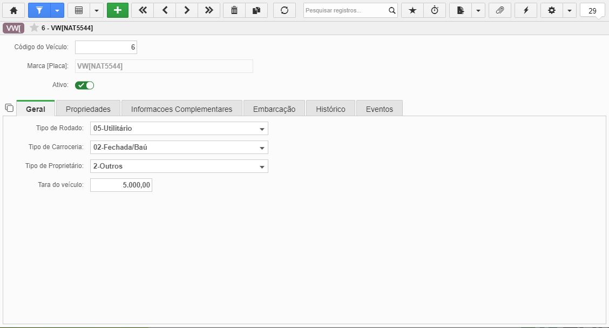Duplicate the current record
The width and height of the screenshot is (609, 328).
(x=256, y=10)
